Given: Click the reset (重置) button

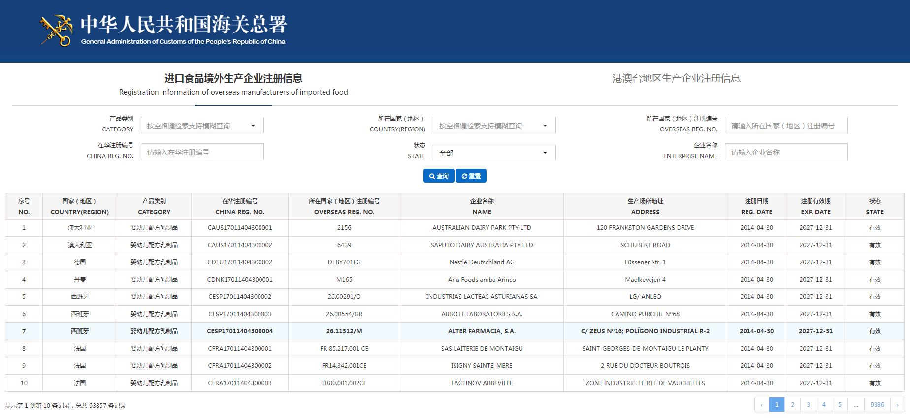Looking at the screenshot, I should 471,176.
